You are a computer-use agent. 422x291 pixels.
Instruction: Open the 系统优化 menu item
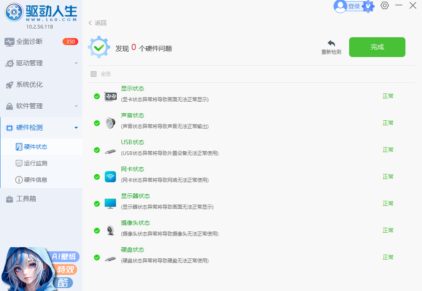coord(41,85)
